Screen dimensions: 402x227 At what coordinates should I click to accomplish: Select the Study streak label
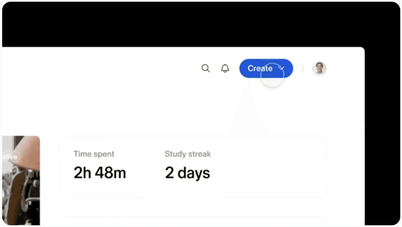pyautogui.click(x=188, y=154)
